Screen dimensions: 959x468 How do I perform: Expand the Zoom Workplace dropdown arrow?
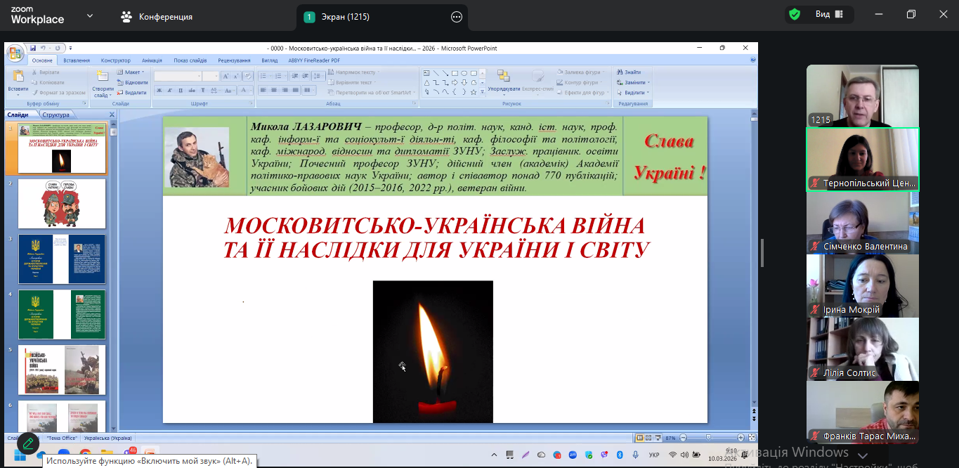(90, 15)
